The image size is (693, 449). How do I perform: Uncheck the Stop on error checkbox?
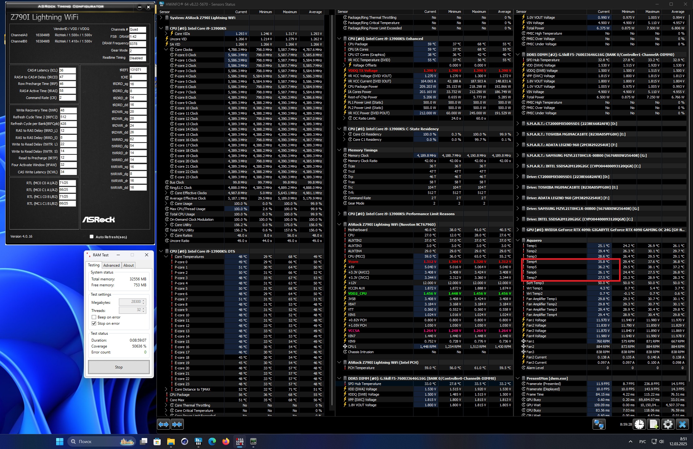click(94, 323)
